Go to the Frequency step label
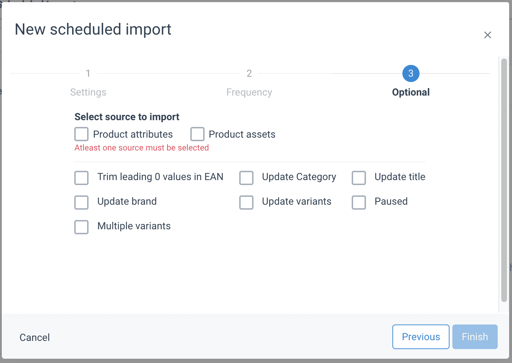The height and width of the screenshot is (363, 512). click(249, 92)
